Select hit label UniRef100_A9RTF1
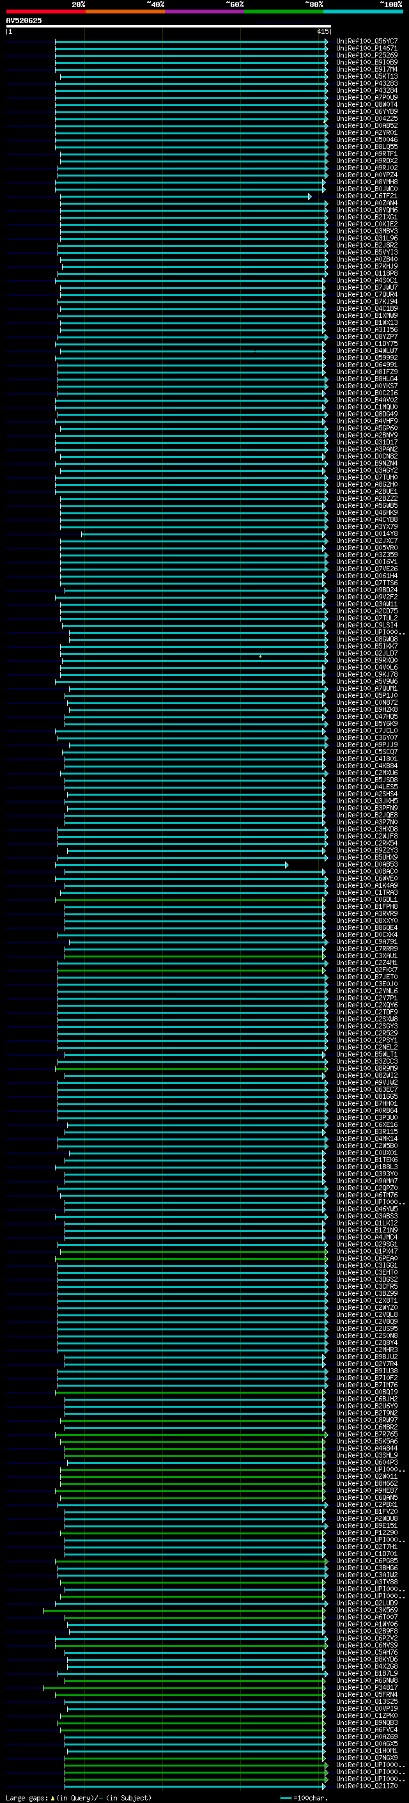This screenshot has height=1803, width=409. point(367,154)
